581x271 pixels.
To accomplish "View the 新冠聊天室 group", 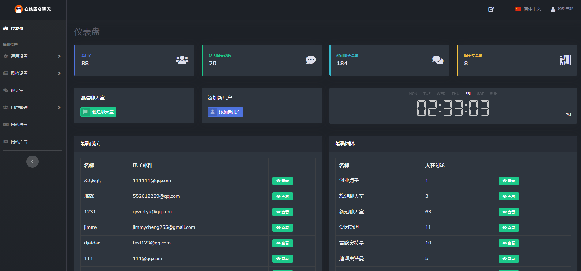I will point(508,212).
